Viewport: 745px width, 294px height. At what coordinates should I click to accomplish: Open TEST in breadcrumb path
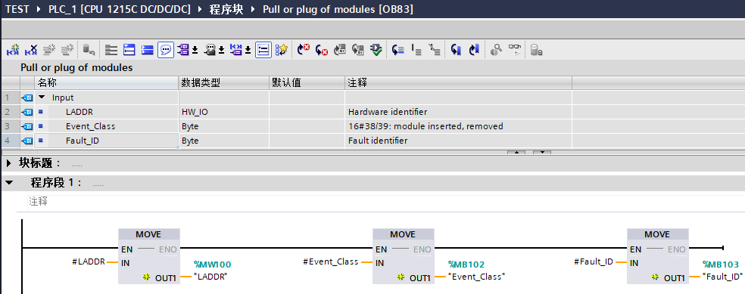(17, 9)
